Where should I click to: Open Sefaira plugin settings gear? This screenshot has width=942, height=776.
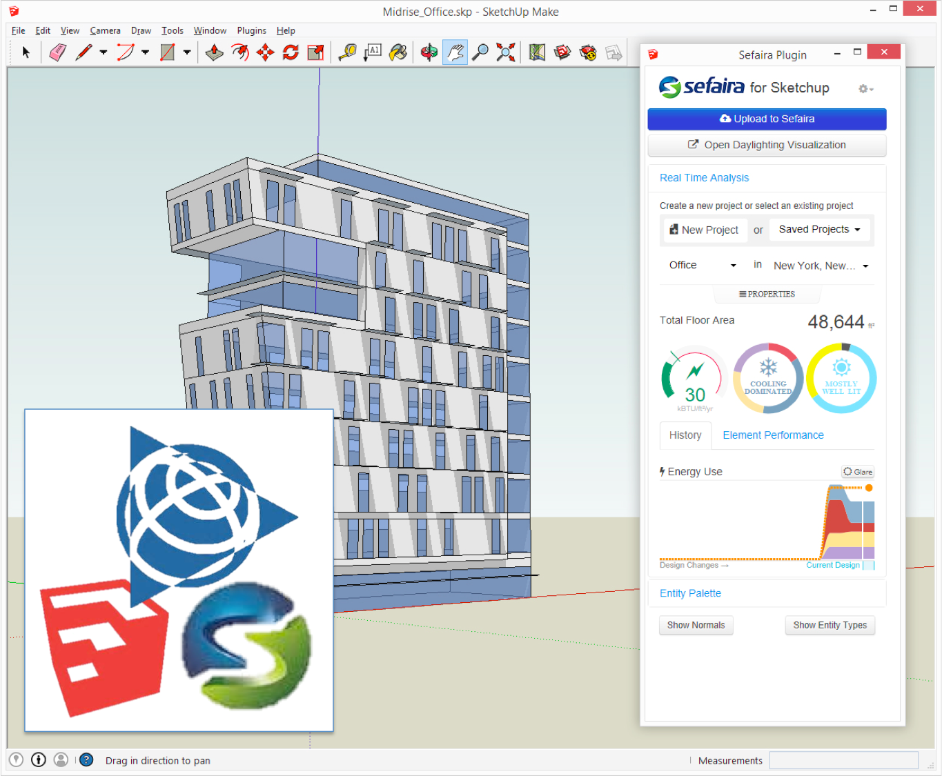point(865,89)
